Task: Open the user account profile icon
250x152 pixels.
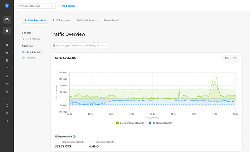Action: click(7, 20)
